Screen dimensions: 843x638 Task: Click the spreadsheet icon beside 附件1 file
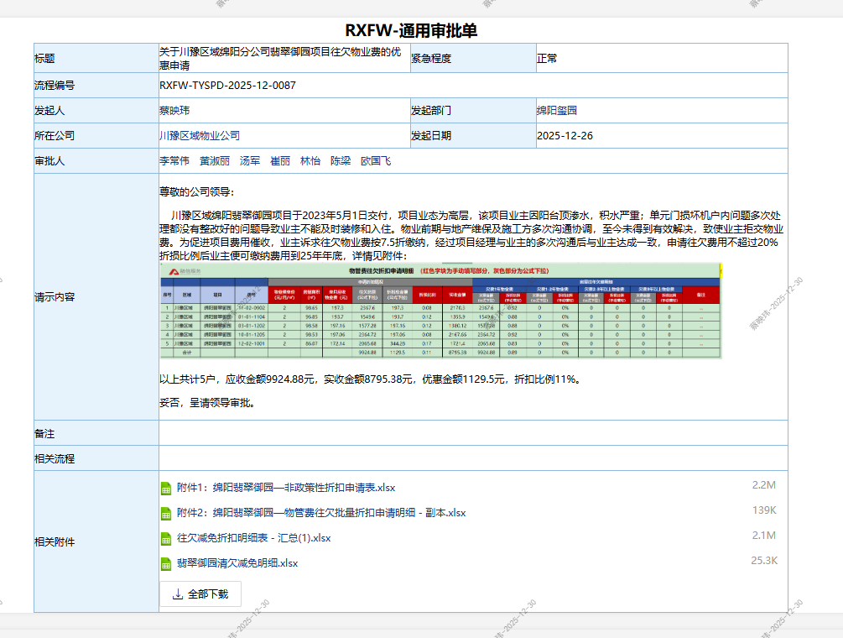tap(165, 488)
